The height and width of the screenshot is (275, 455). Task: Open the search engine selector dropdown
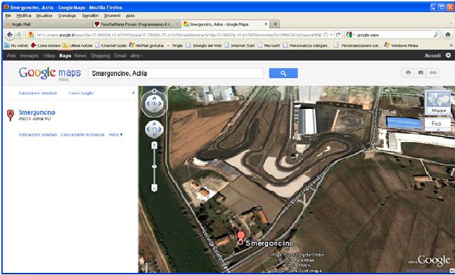click(350, 34)
